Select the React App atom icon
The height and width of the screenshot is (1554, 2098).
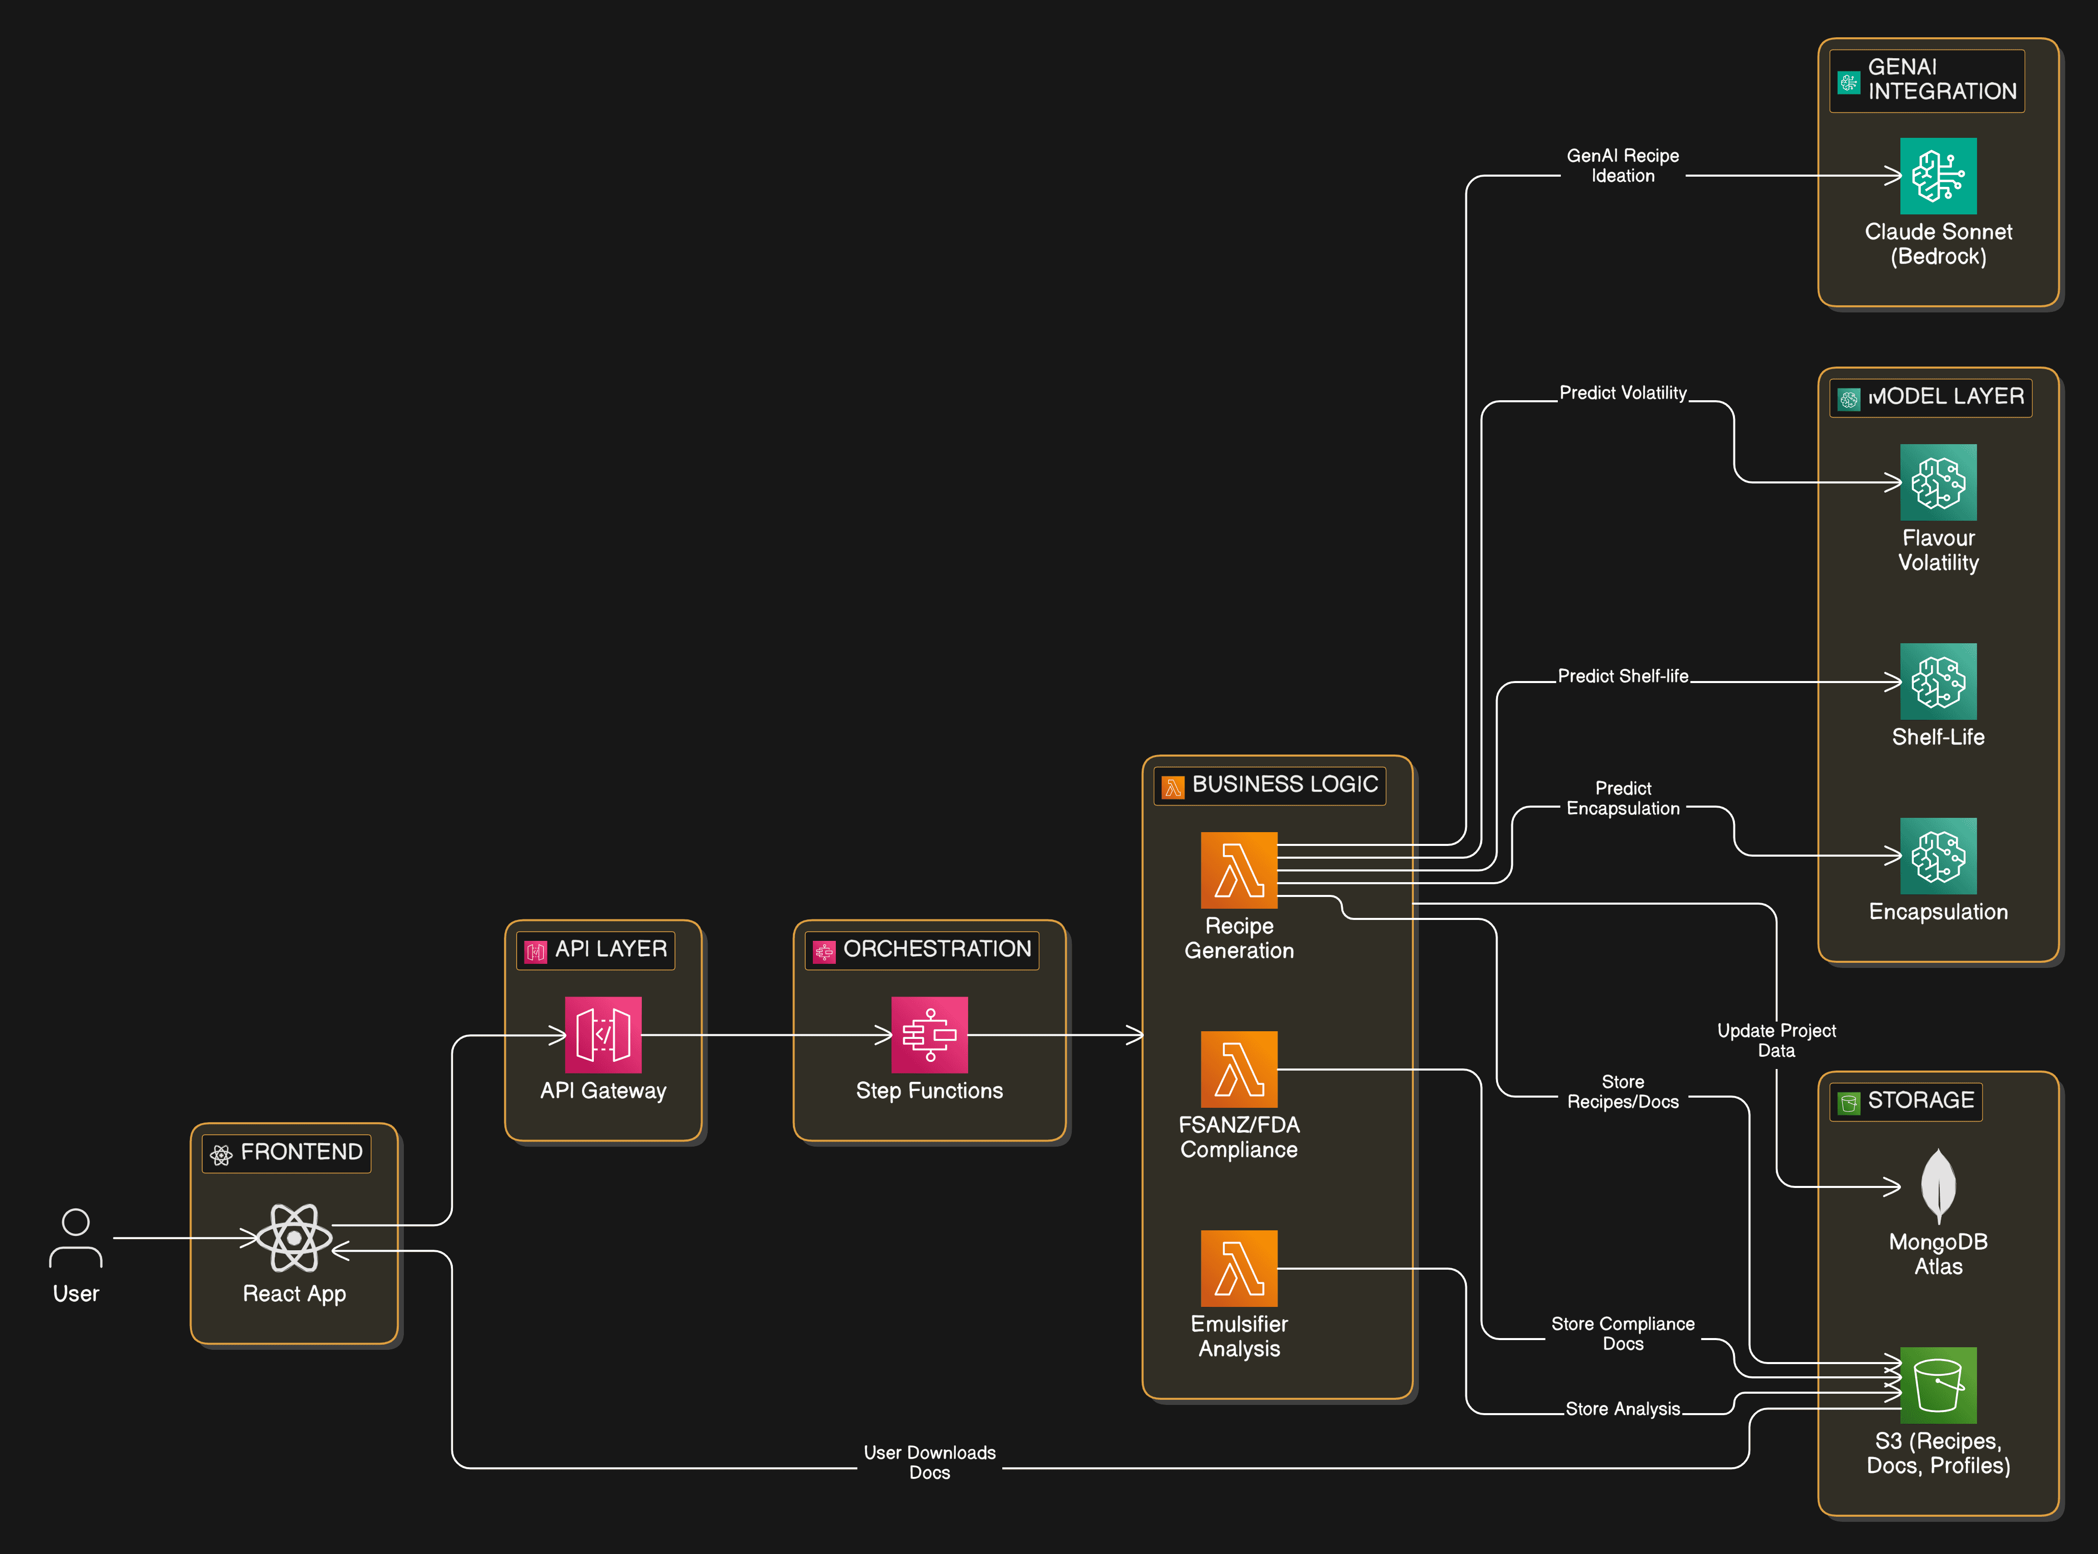295,1237
